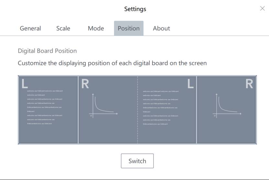Click the Settings title text
Viewport: 269px width, 180px height.
(135, 9)
